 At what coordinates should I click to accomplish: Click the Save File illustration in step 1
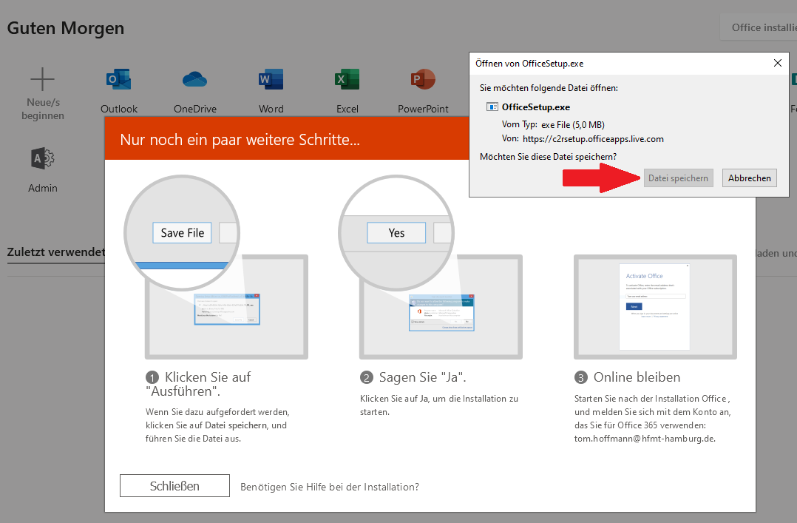182,233
